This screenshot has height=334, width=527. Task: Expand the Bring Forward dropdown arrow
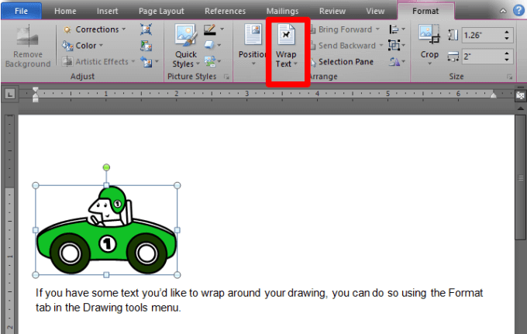tap(377, 29)
